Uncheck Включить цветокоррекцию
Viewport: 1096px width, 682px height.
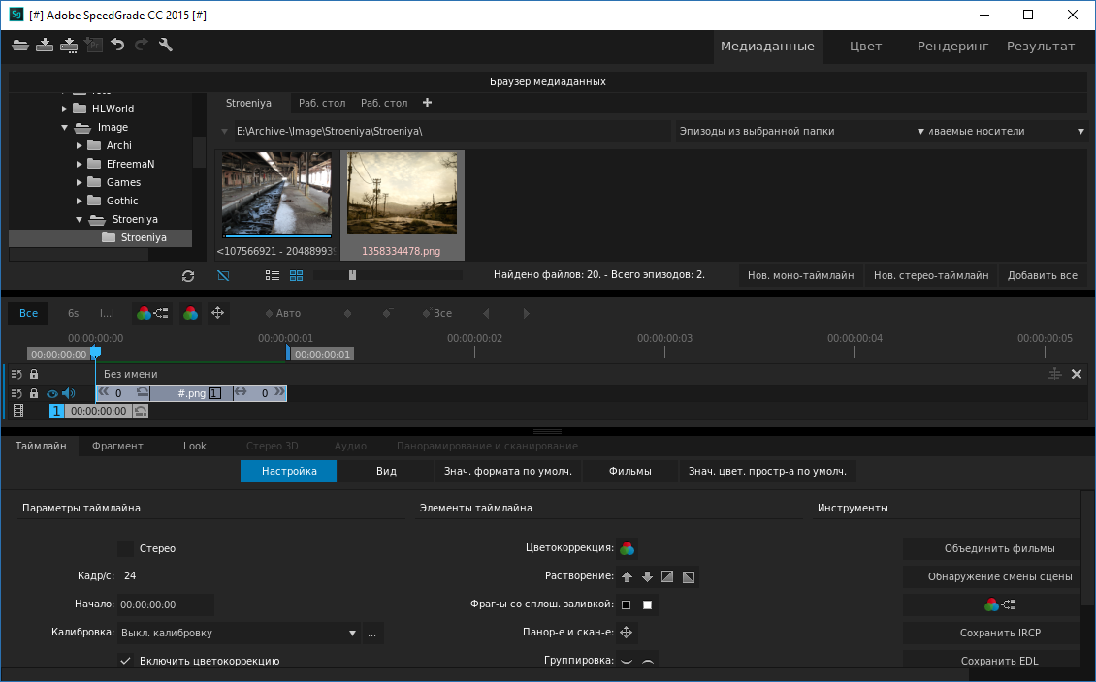(125, 660)
